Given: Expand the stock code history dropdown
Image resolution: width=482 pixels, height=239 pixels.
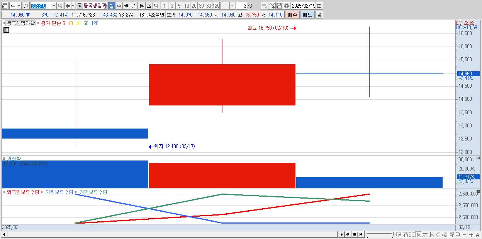Looking at the screenshot, I should tap(54, 6).
